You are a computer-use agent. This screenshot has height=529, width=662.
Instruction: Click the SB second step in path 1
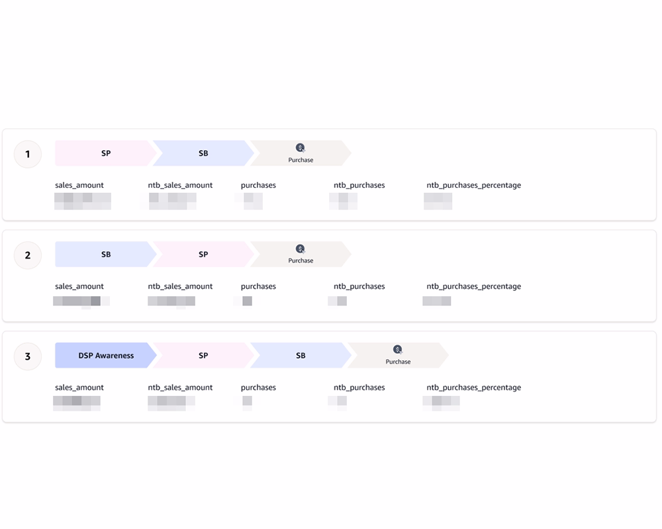click(203, 153)
